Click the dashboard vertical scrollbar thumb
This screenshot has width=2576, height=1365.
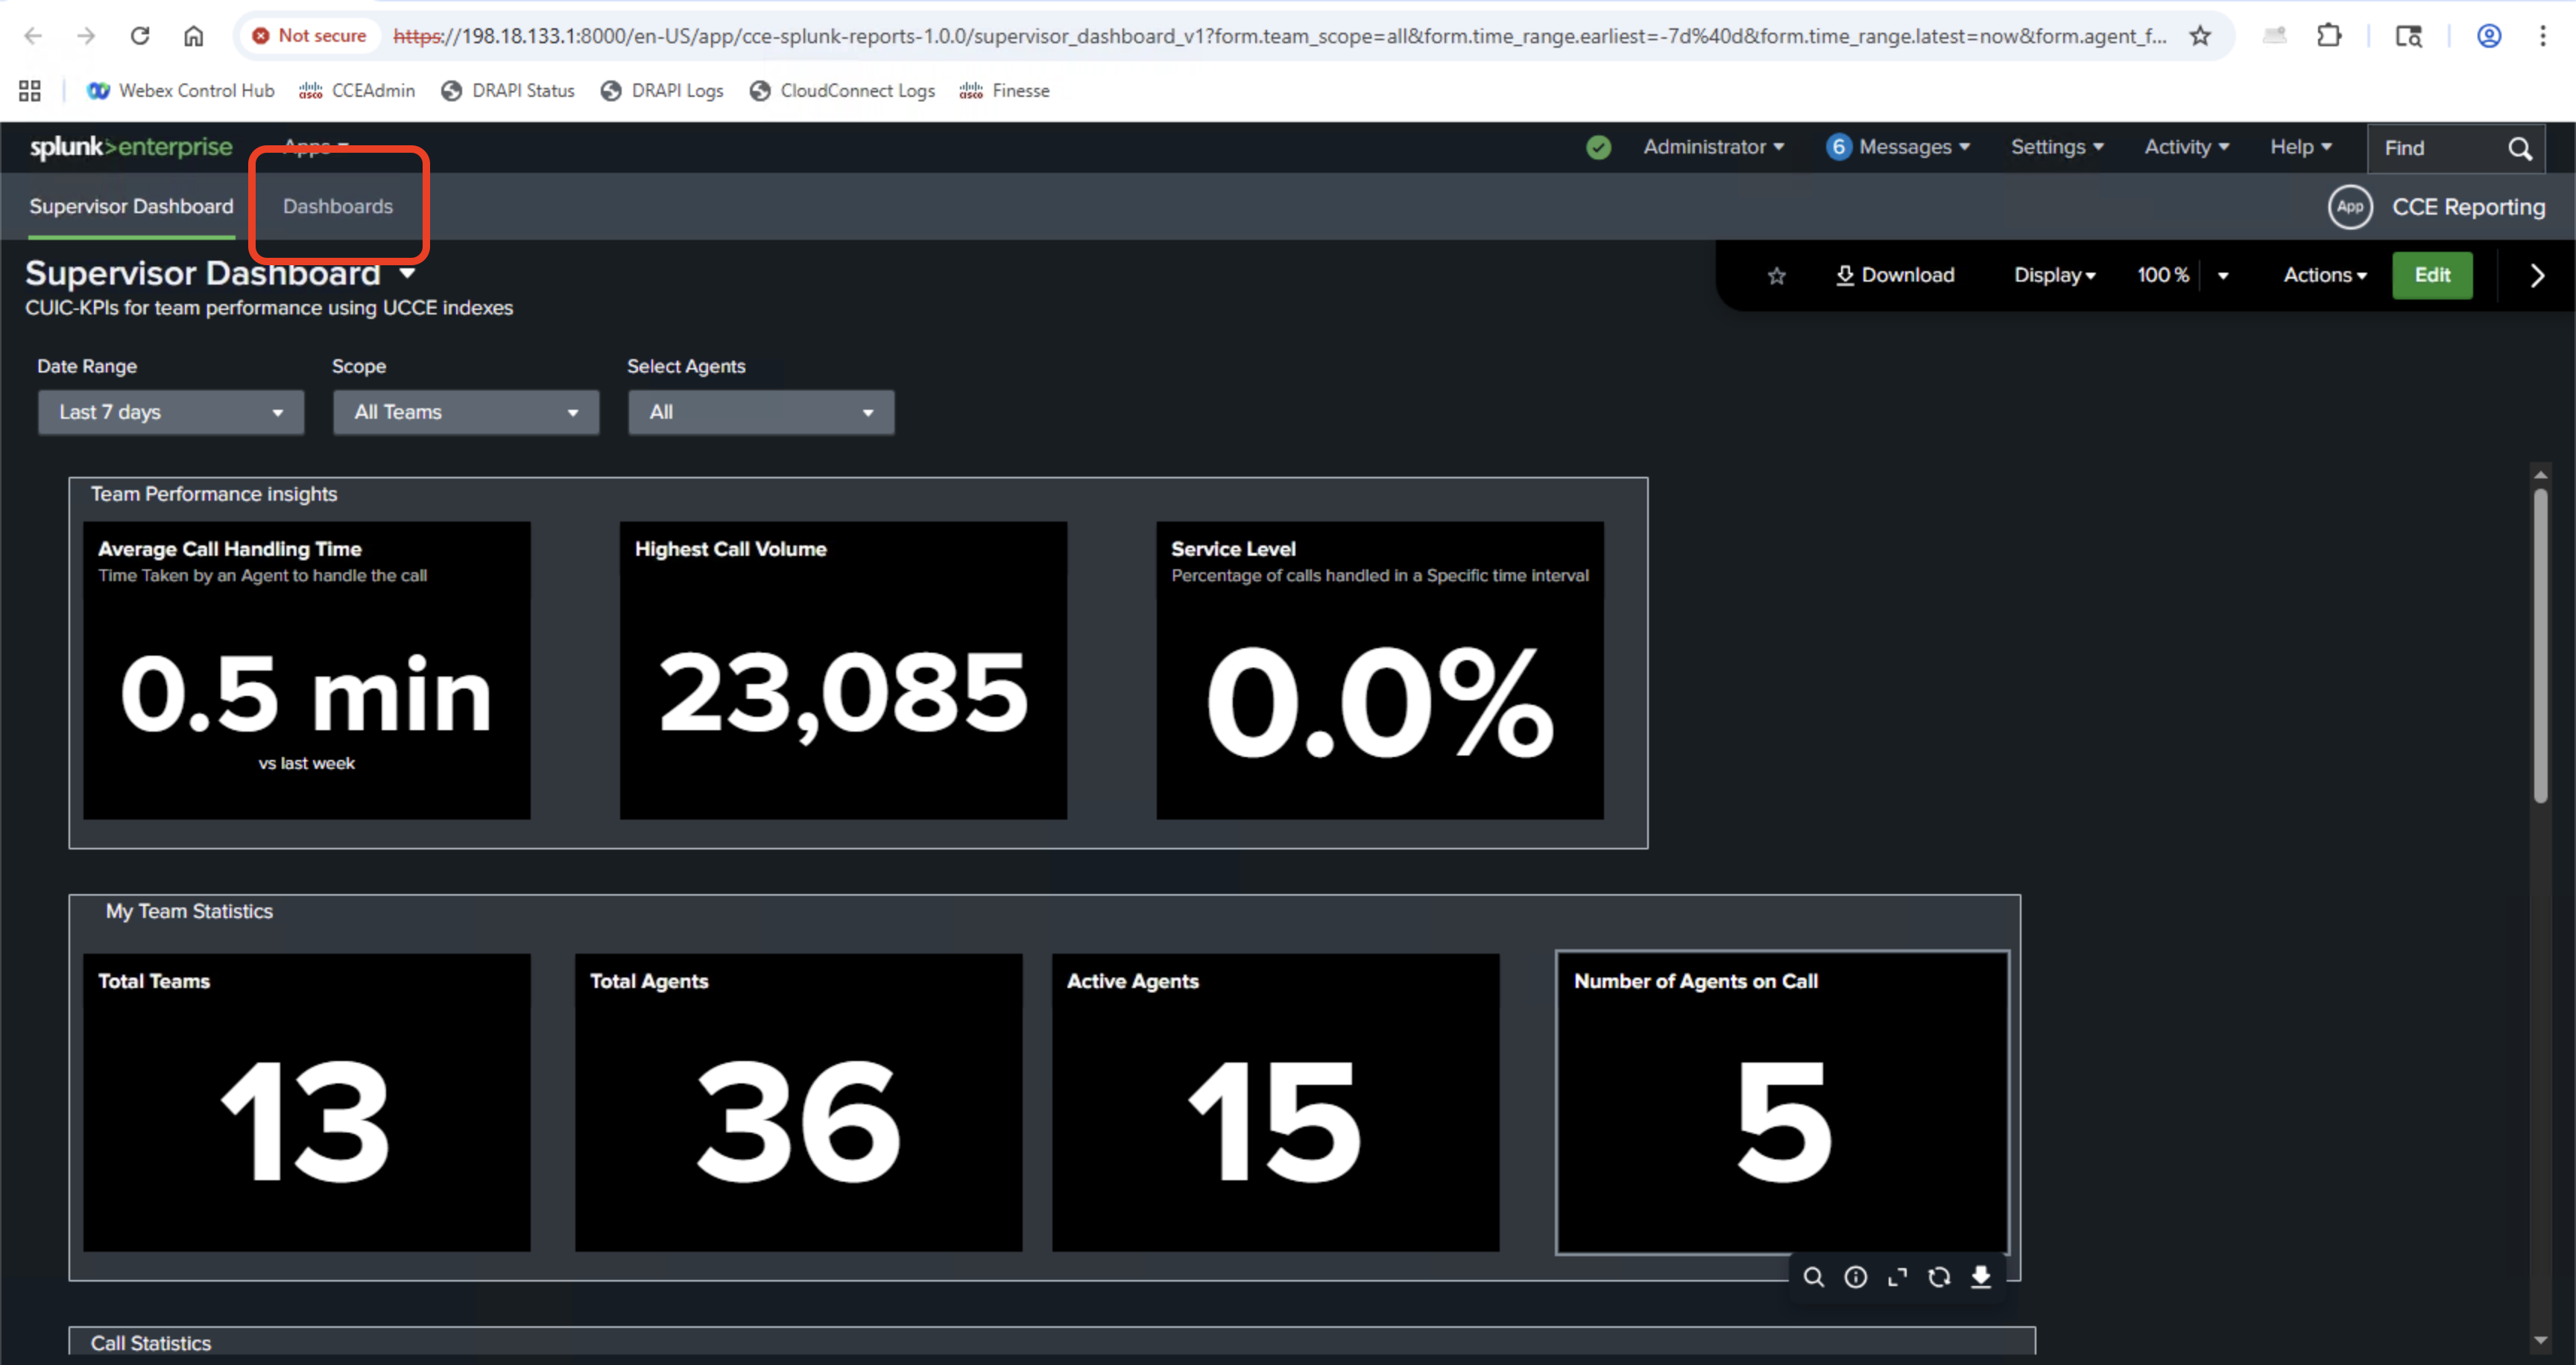click(2540, 645)
